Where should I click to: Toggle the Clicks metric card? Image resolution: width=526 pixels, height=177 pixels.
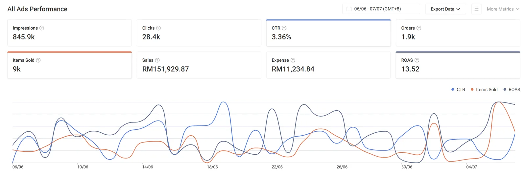[x=199, y=33]
